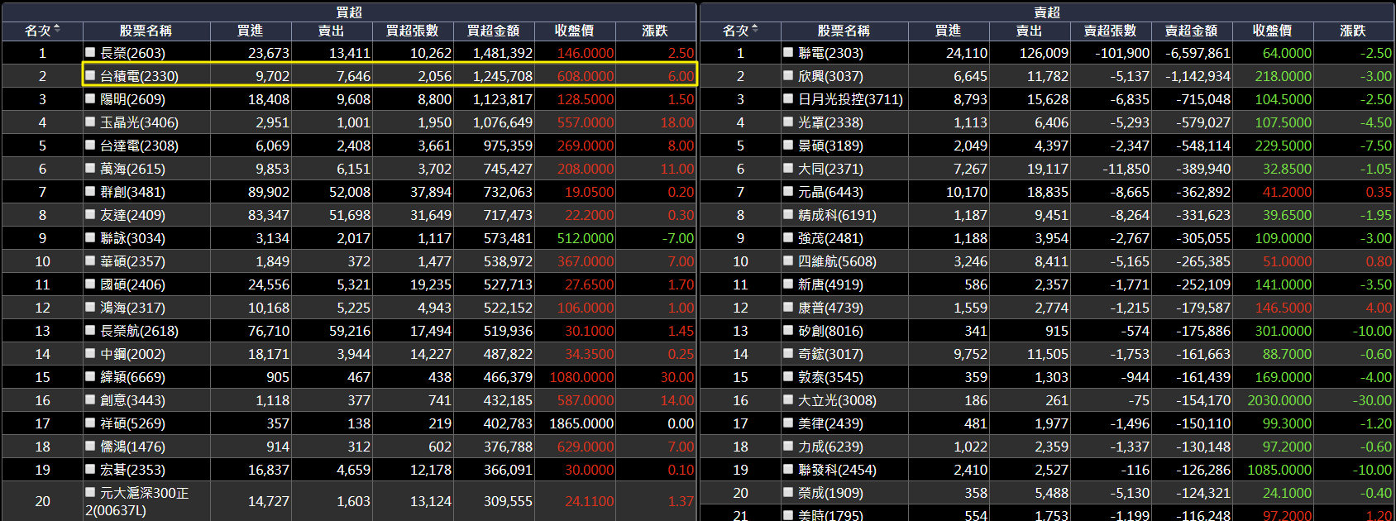Screen dimensions: 1396x521
Task: Click the 賣超 table title
Action: pos(1047,12)
